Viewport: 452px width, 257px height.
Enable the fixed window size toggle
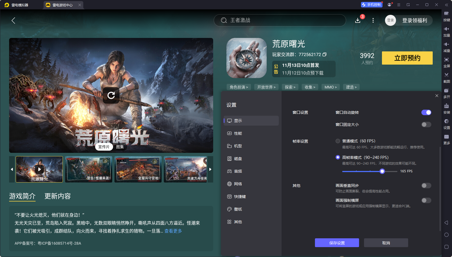pos(426,125)
